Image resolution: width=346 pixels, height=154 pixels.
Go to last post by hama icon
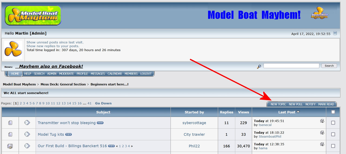click(x=322, y=144)
